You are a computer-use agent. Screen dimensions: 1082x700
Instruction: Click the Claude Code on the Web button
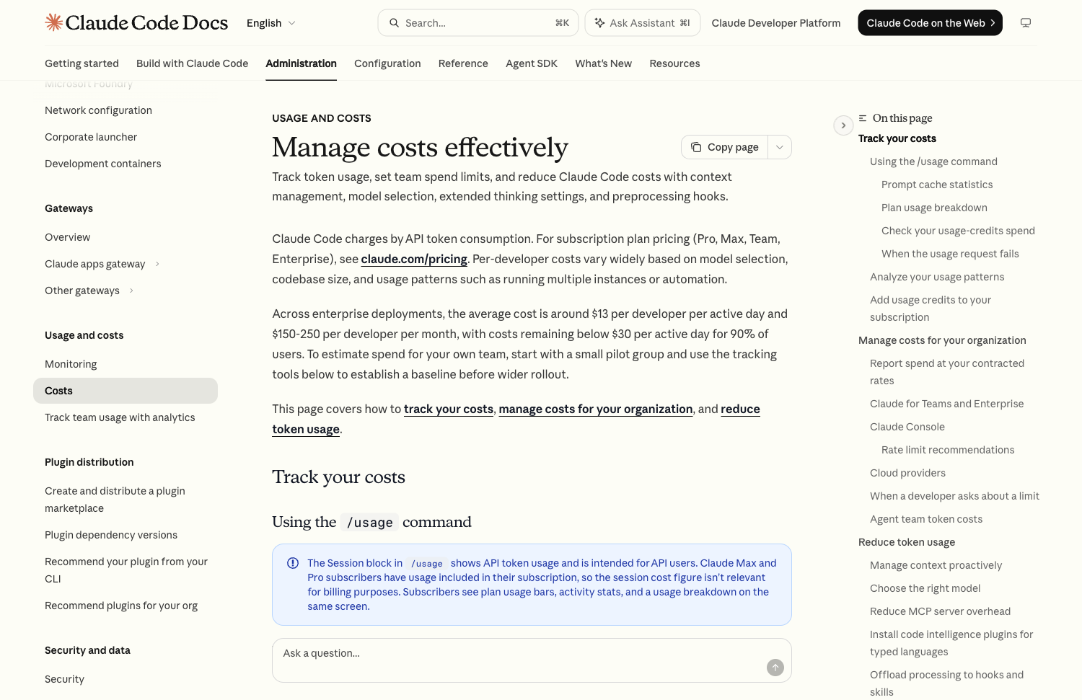[x=930, y=23]
